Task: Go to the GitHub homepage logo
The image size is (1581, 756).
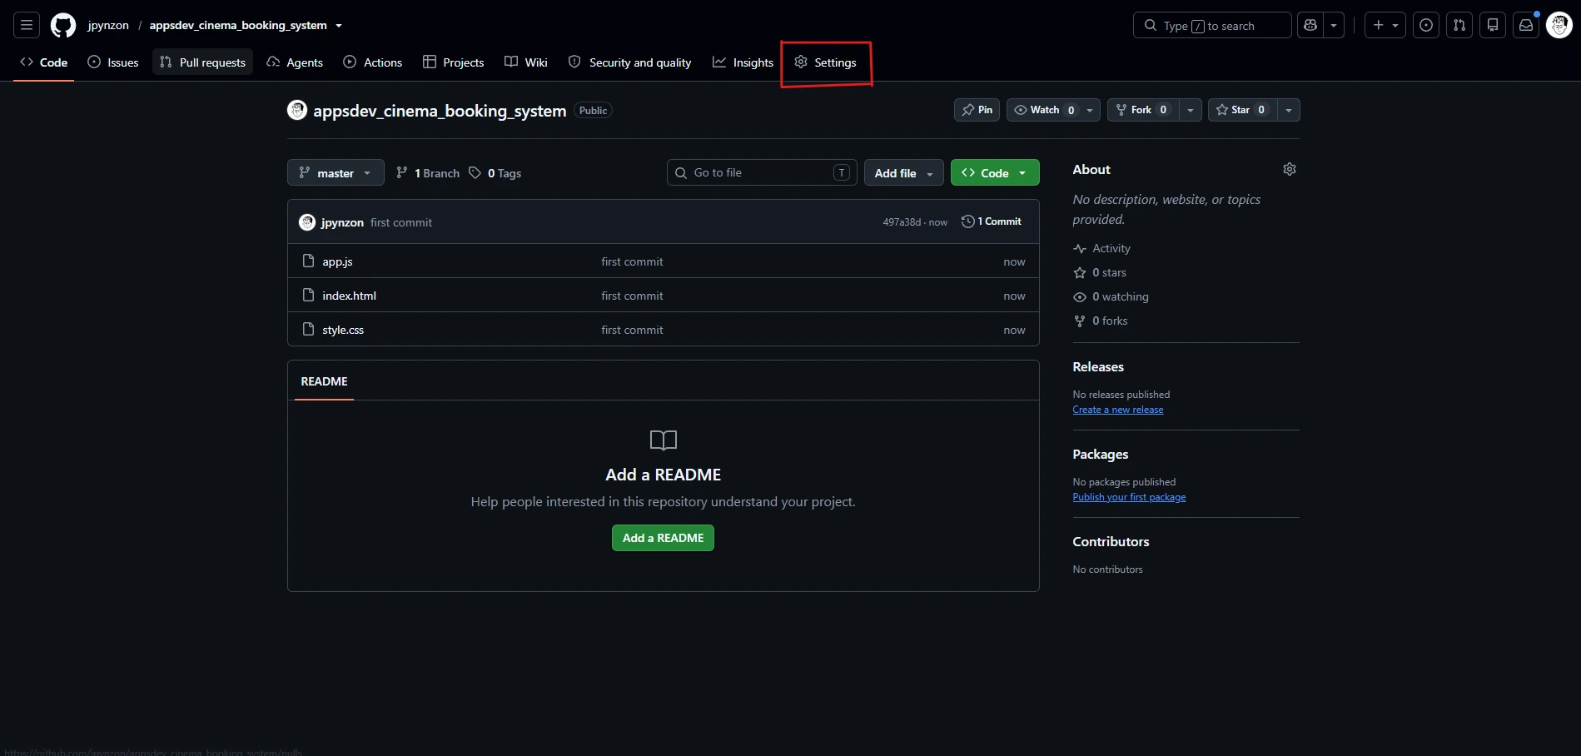Action: point(63,26)
